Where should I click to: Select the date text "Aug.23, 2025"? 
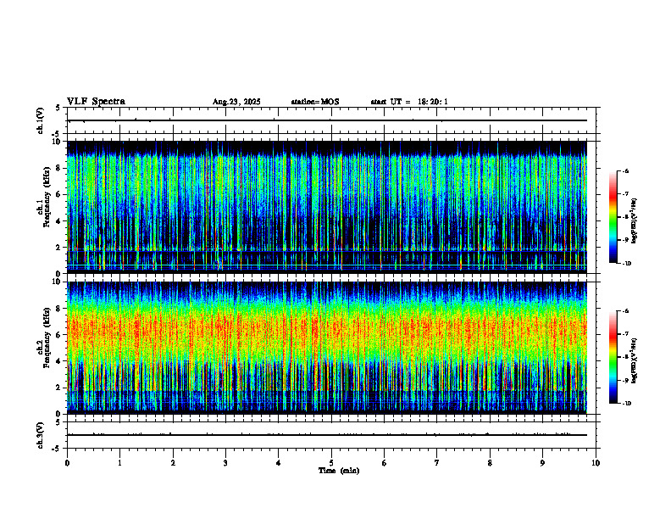pyautogui.click(x=236, y=102)
